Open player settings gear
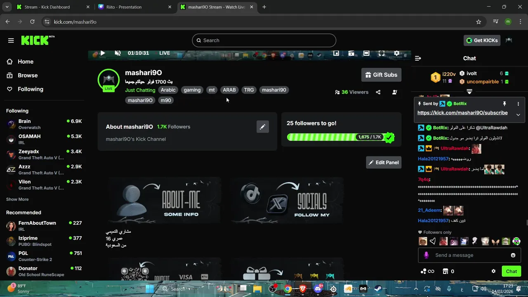 pyautogui.click(x=397, y=53)
